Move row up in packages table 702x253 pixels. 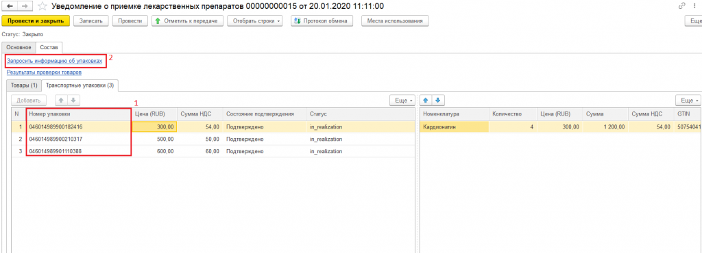[60, 101]
